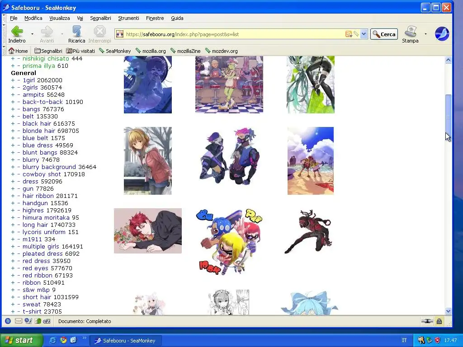Exclude the bangs tag with minus sign
The width and height of the screenshot is (463, 347).
click(x=19, y=109)
